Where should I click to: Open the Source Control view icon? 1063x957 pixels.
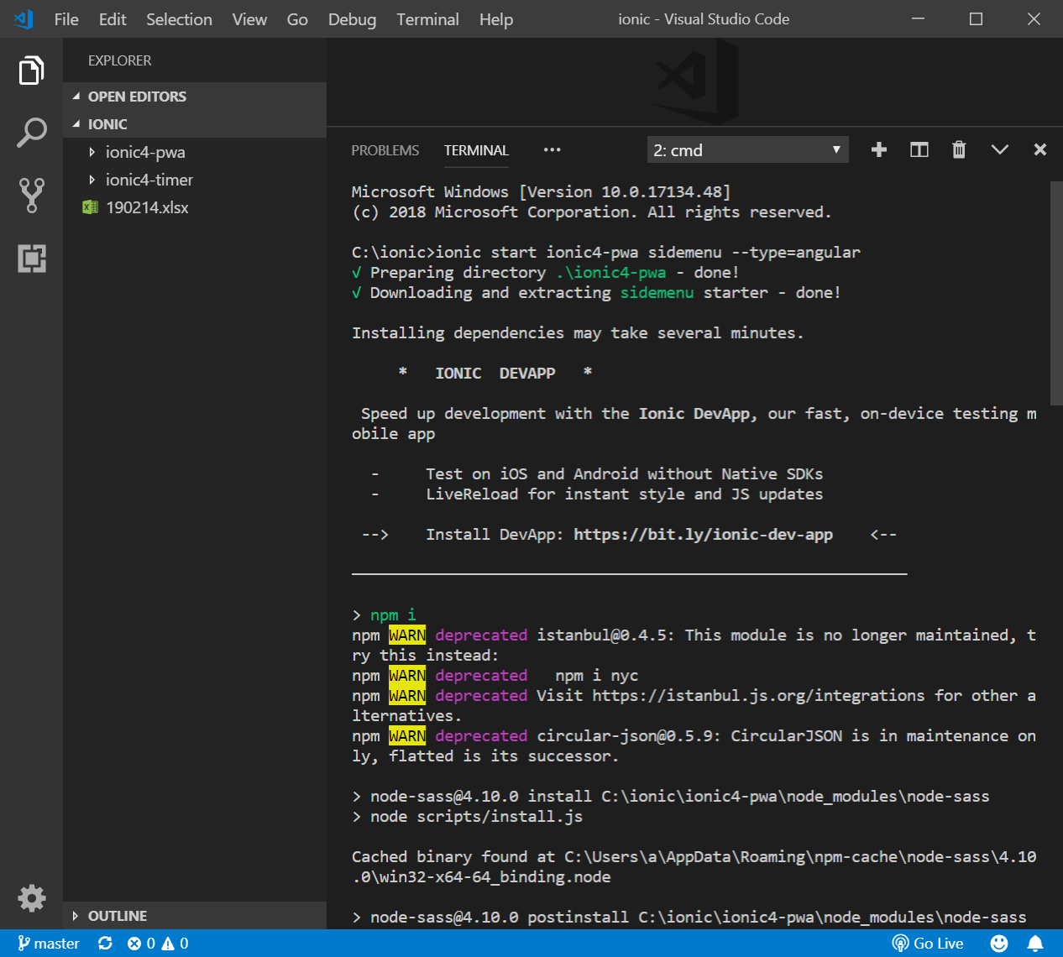[31, 195]
